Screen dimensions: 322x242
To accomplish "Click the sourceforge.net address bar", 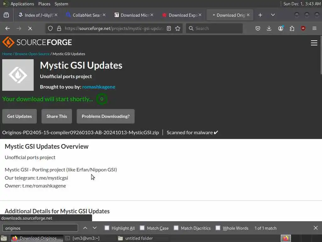I will [114, 28].
